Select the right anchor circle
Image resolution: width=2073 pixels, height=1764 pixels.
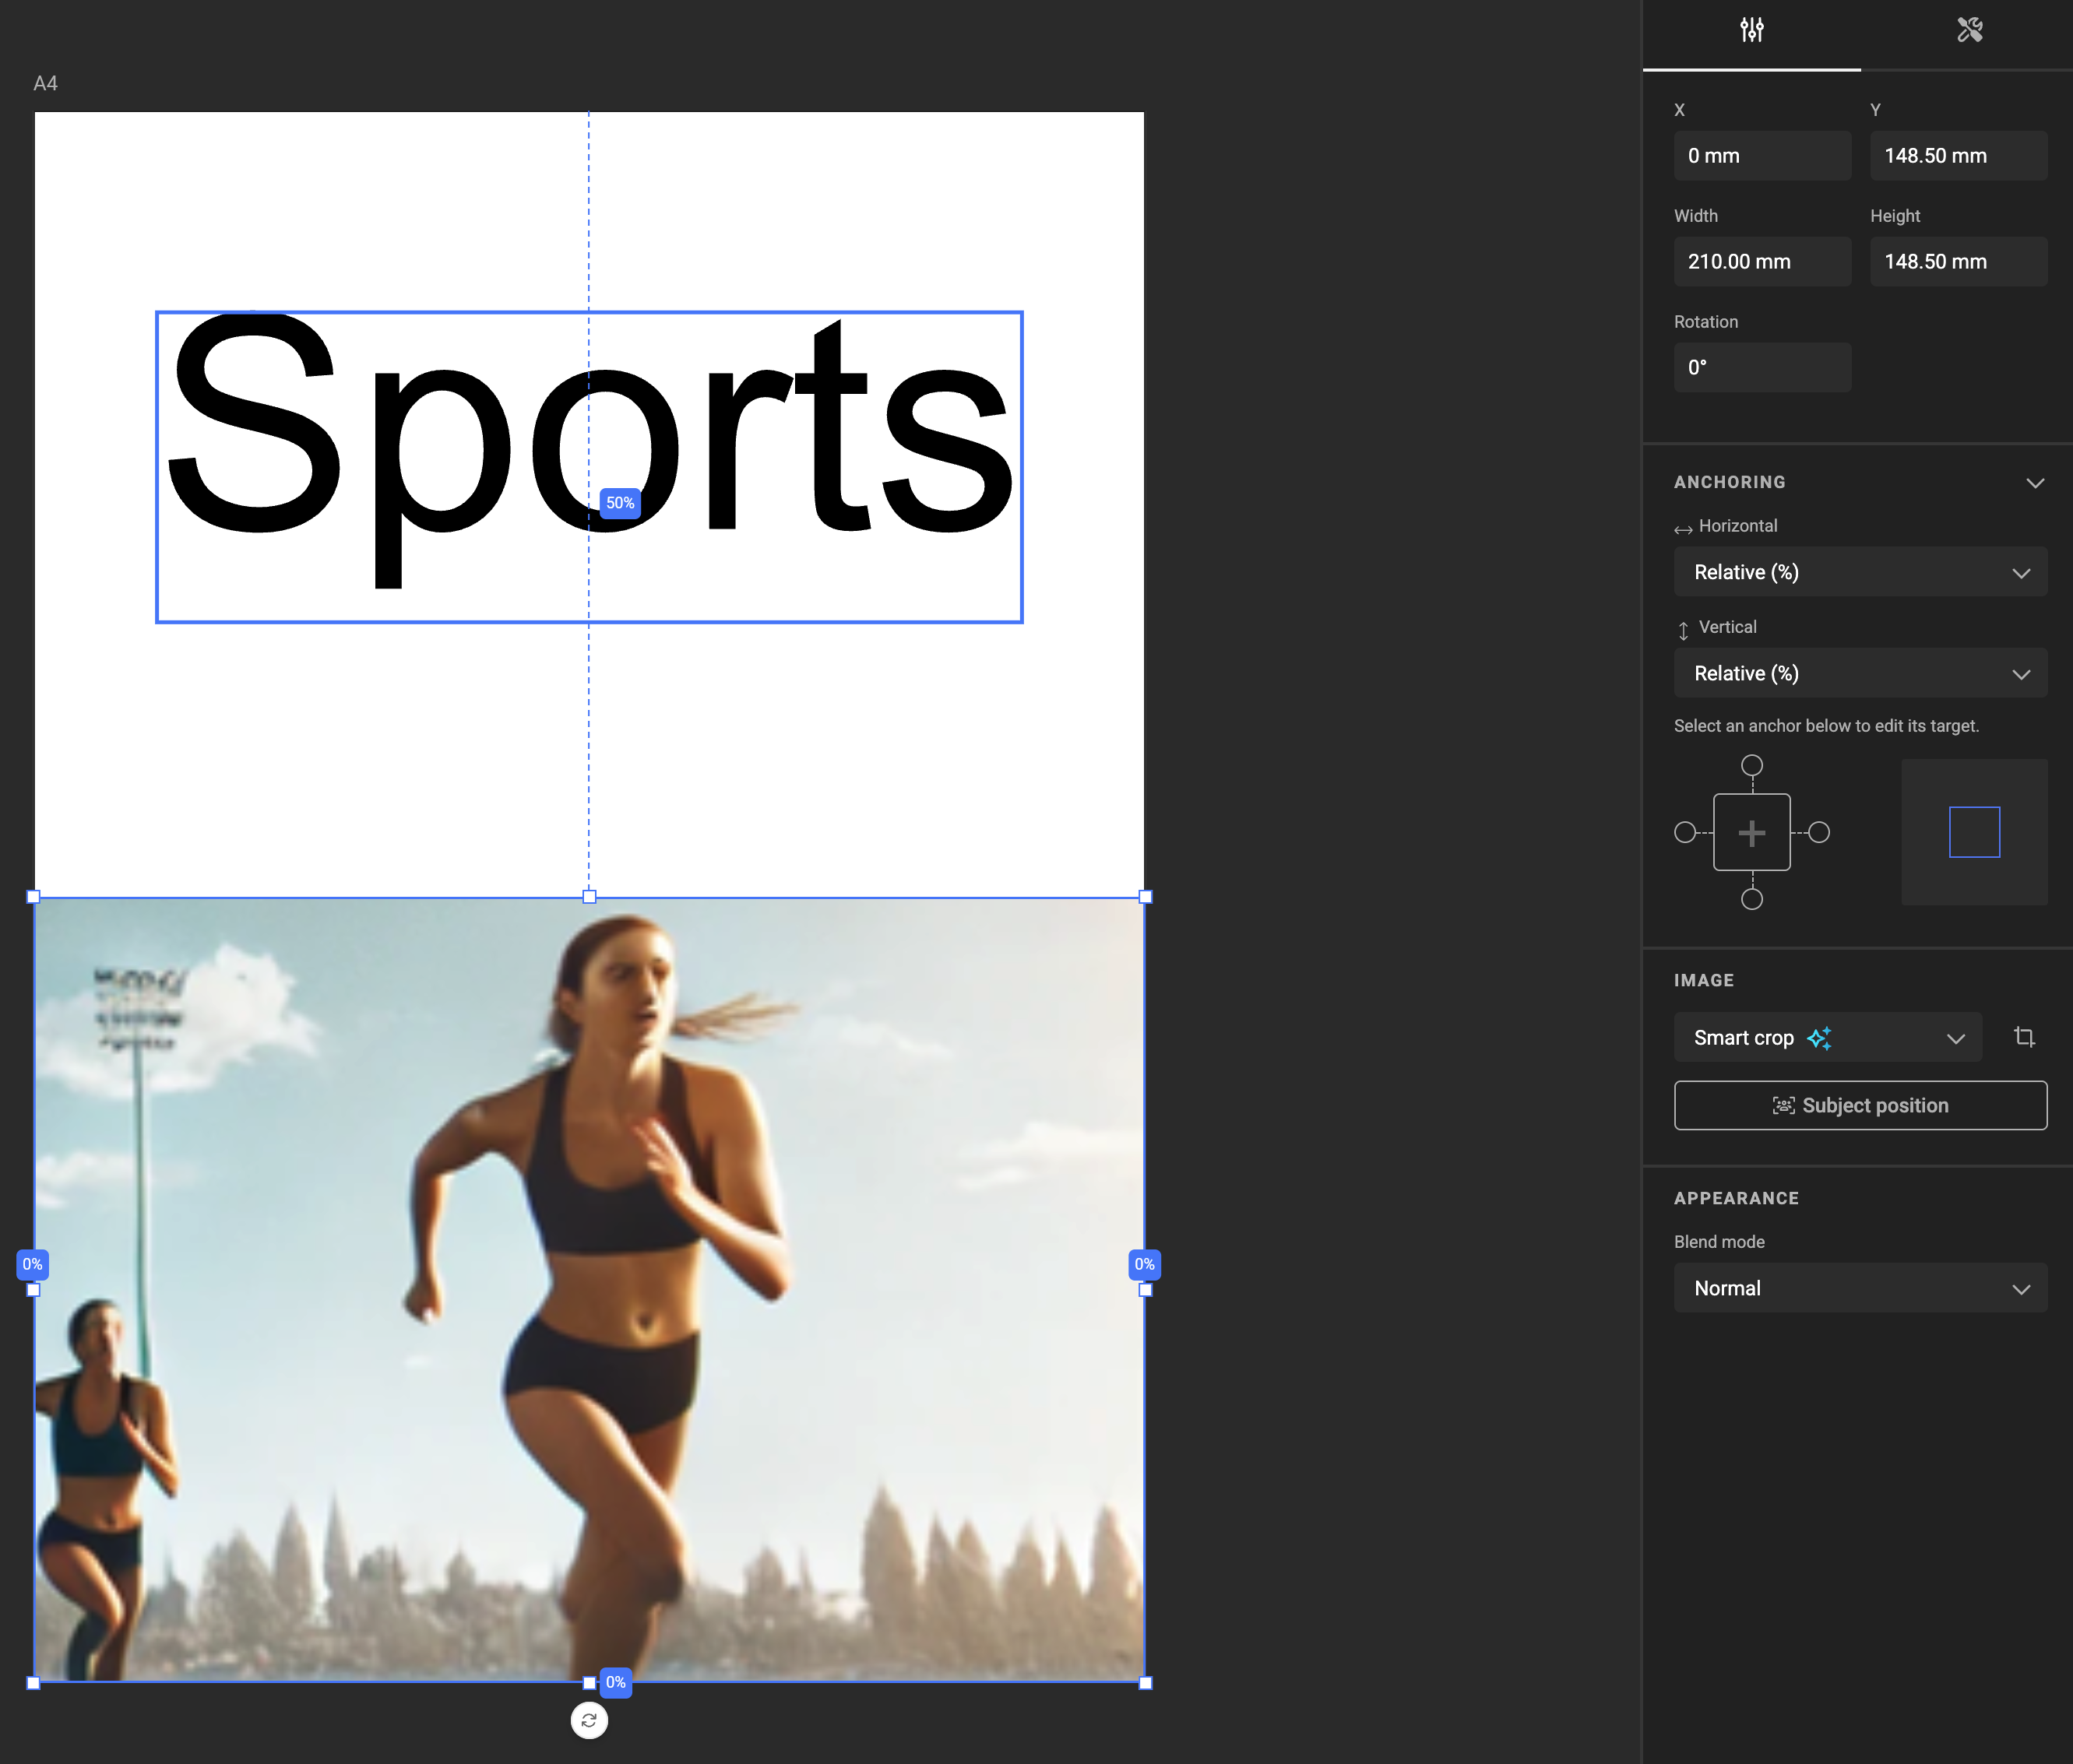[1819, 832]
